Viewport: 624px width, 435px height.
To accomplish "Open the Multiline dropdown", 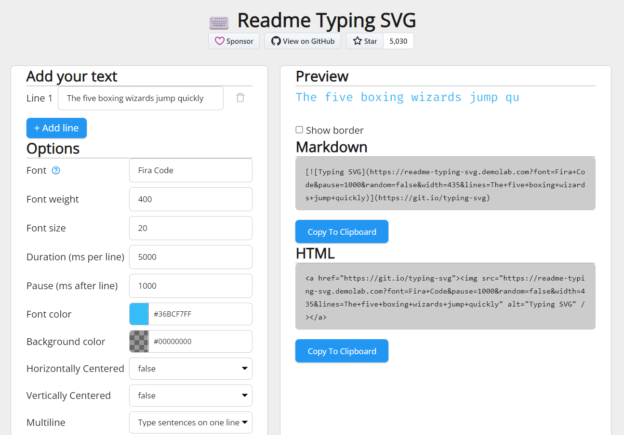I will coord(190,422).
